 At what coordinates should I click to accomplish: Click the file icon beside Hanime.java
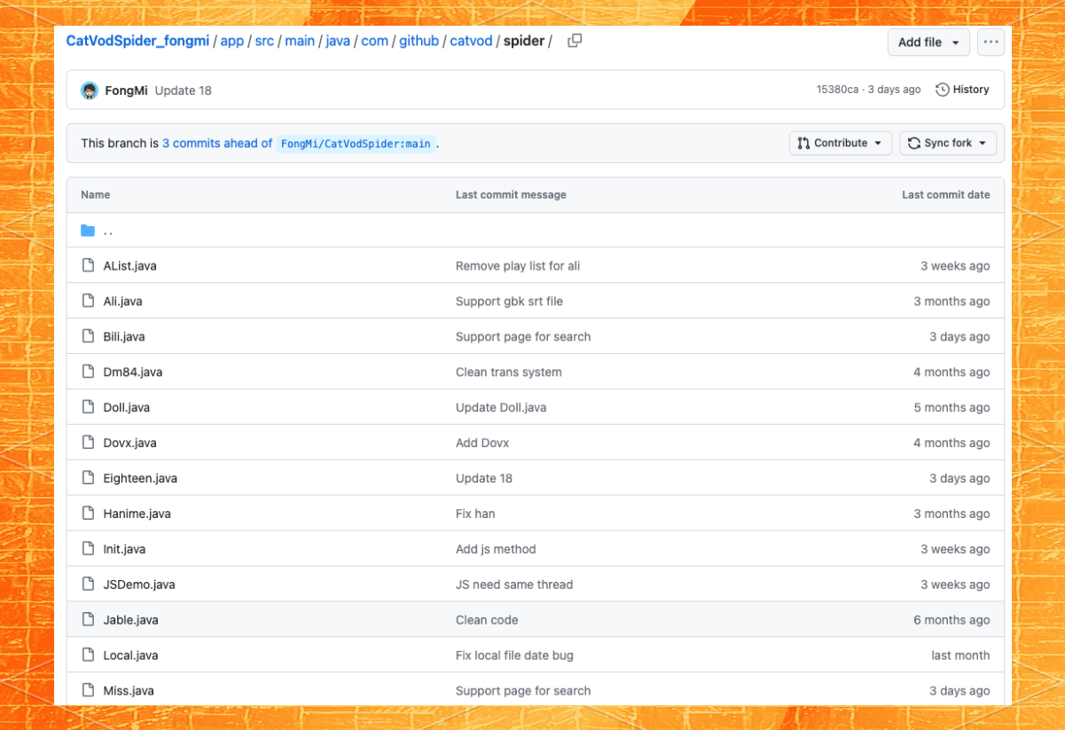pyautogui.click(x=88, y=514)
